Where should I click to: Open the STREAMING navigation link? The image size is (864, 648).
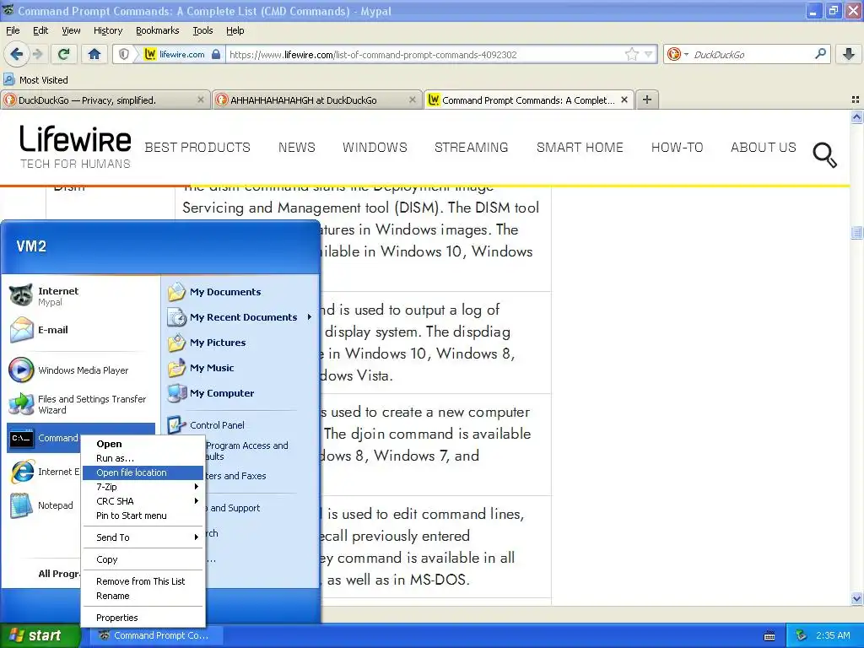[471, 147]
